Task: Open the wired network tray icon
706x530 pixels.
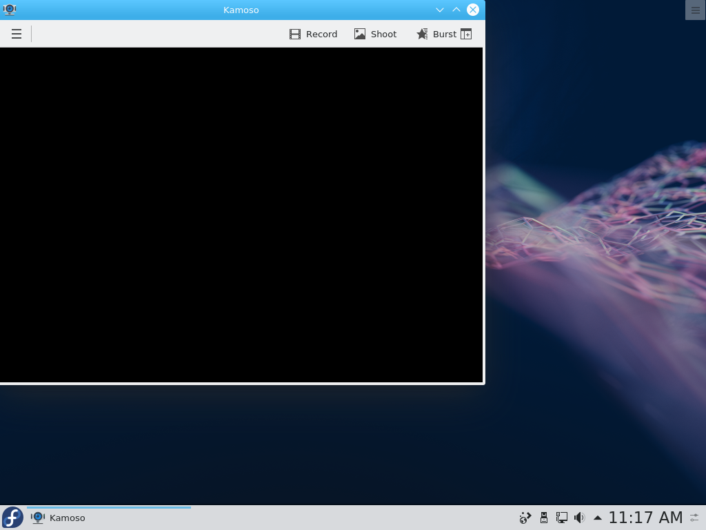Action: point(561,518)
